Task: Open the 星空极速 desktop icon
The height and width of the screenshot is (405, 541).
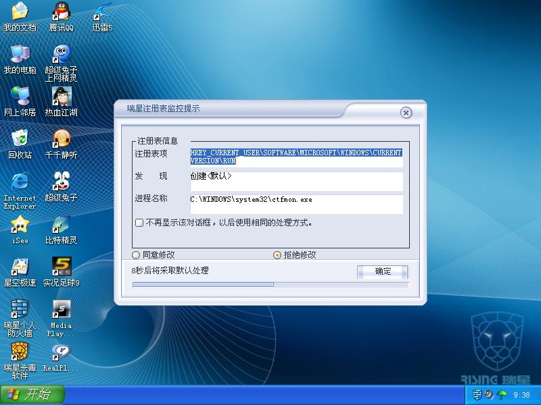Action: click(20, 273)
